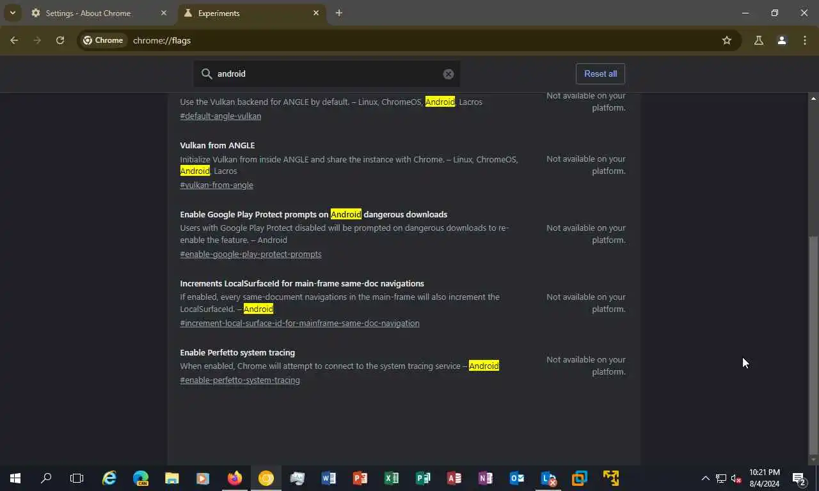Open the Windows Start menu
The height and width of the screenshot is (491, 819).
(x=15, y=478)
